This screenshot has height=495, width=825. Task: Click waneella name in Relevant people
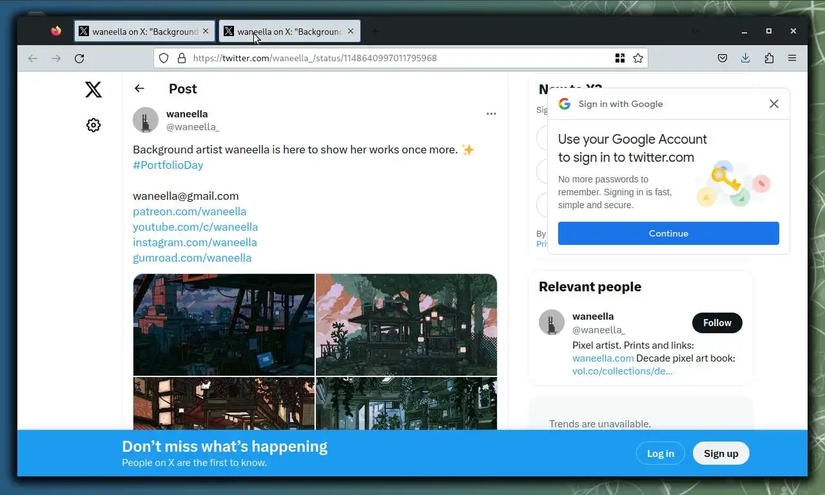point(593,316)
